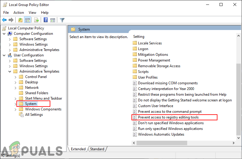Click the Scripts folder icon

click(135, 71)
